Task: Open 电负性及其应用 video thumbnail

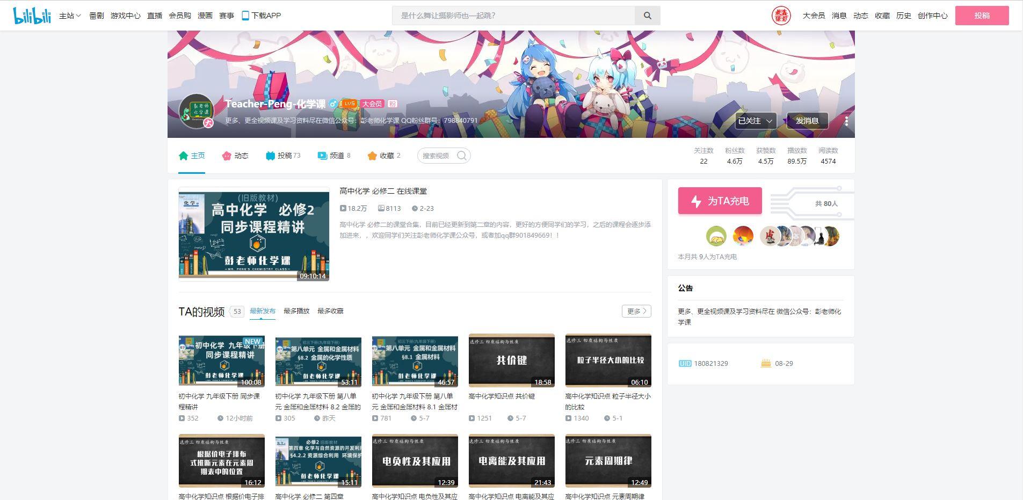Action: click(415, 461)
